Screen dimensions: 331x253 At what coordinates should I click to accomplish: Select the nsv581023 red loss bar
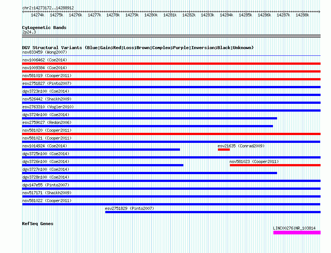[275, 165]
